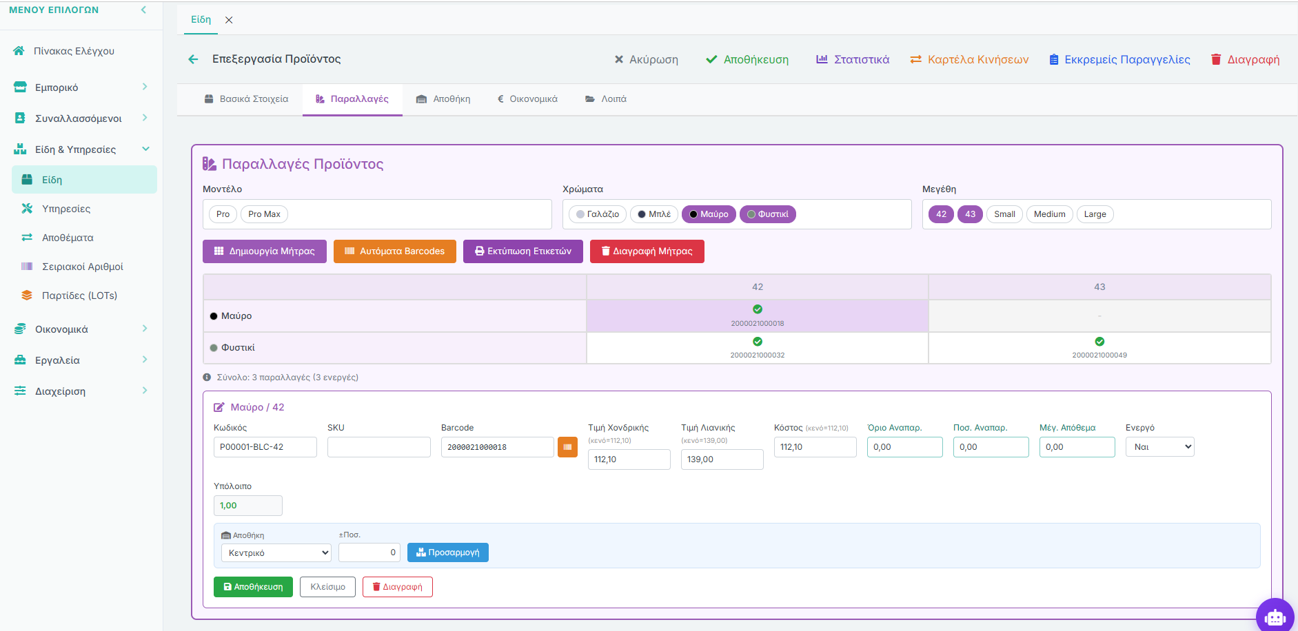Open the chatbot robot icon
Screen dimensions: 1298x631
1275,617
